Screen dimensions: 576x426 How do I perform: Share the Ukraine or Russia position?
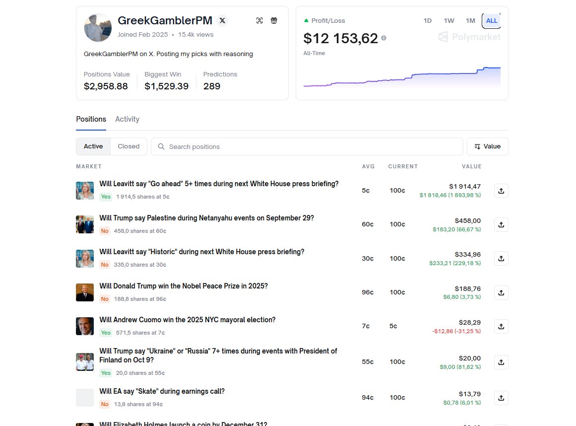[x=501, y=362]
